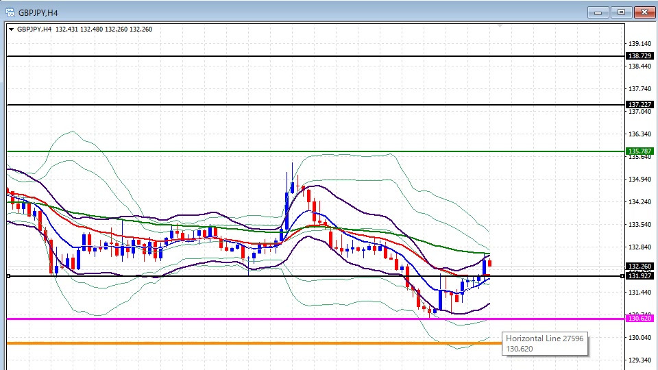This screenshot has width=658, height=370.
Task: Minimize the GBPJPY,H4 chart window
Action: click(x=598, y=12)
